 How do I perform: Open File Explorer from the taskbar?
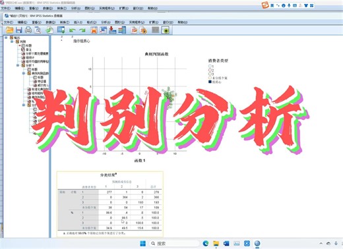(x=216, y=243)
